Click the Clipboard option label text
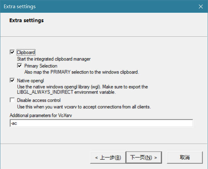Viewport: 208px width, 169px height. [x=26, y=52]
